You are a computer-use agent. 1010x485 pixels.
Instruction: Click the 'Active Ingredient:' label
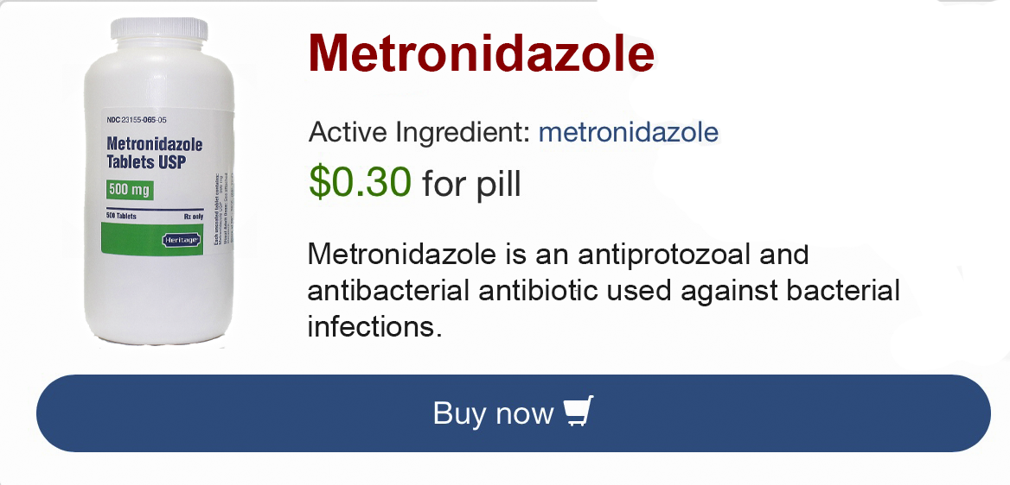point(419,133)
